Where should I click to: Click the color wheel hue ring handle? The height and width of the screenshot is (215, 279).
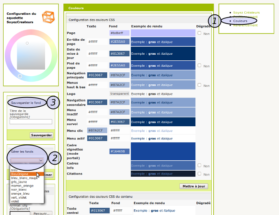20,76
